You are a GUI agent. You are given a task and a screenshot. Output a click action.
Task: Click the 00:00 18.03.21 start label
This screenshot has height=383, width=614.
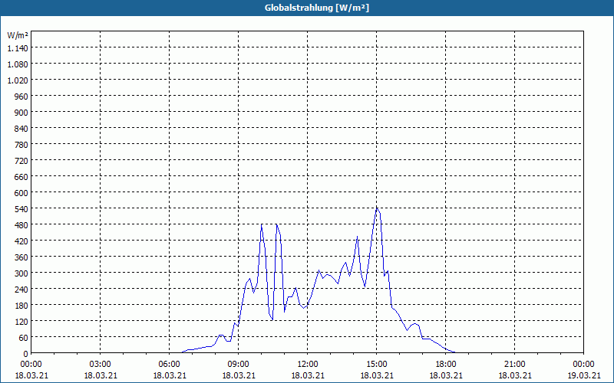pos(31,370)
